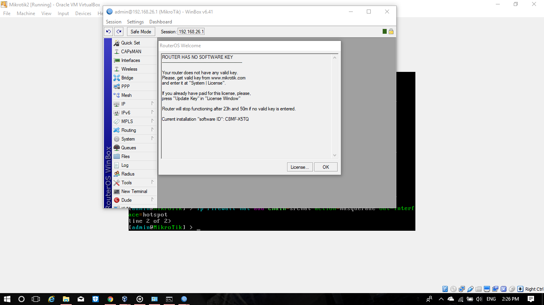The image size is (544, 305).
Task: Click the software ID line C8MF-X5TQ
Action: click(x=205, y=119)
